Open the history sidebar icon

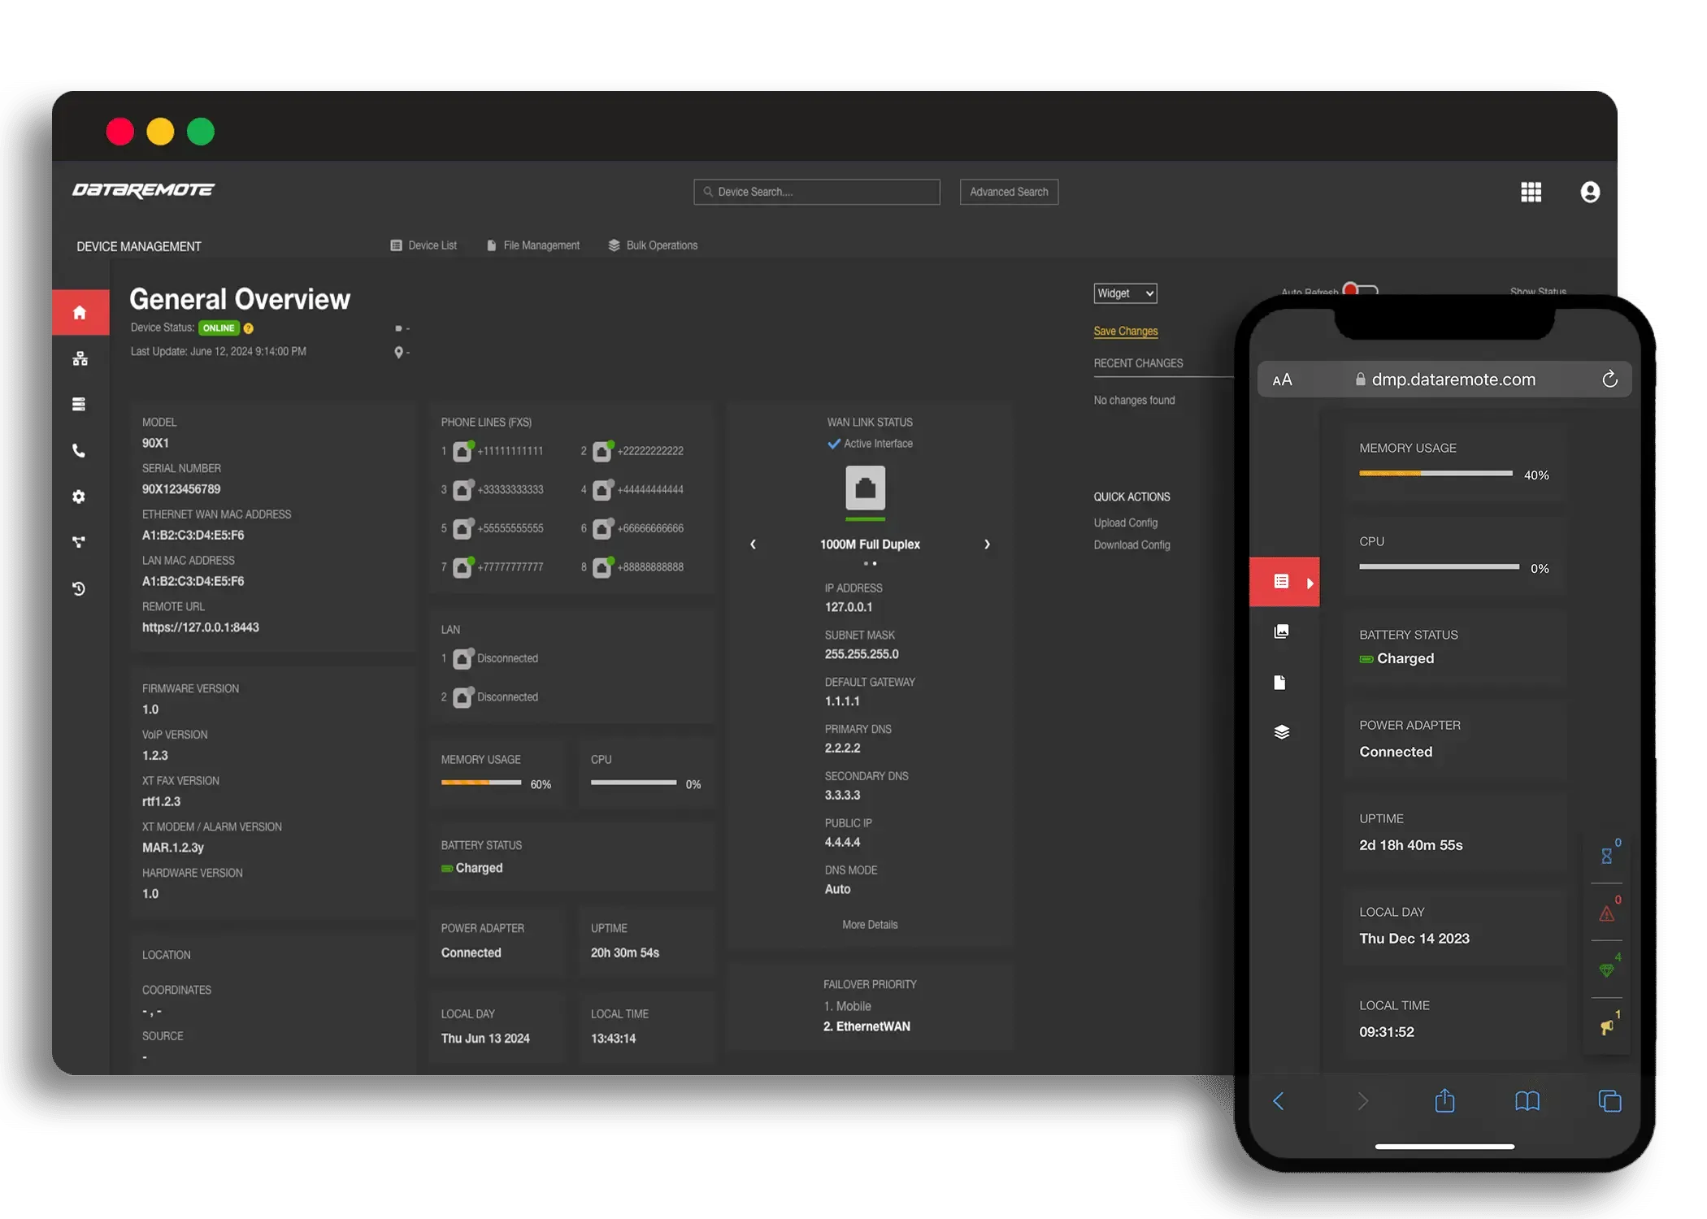point(79,588)
